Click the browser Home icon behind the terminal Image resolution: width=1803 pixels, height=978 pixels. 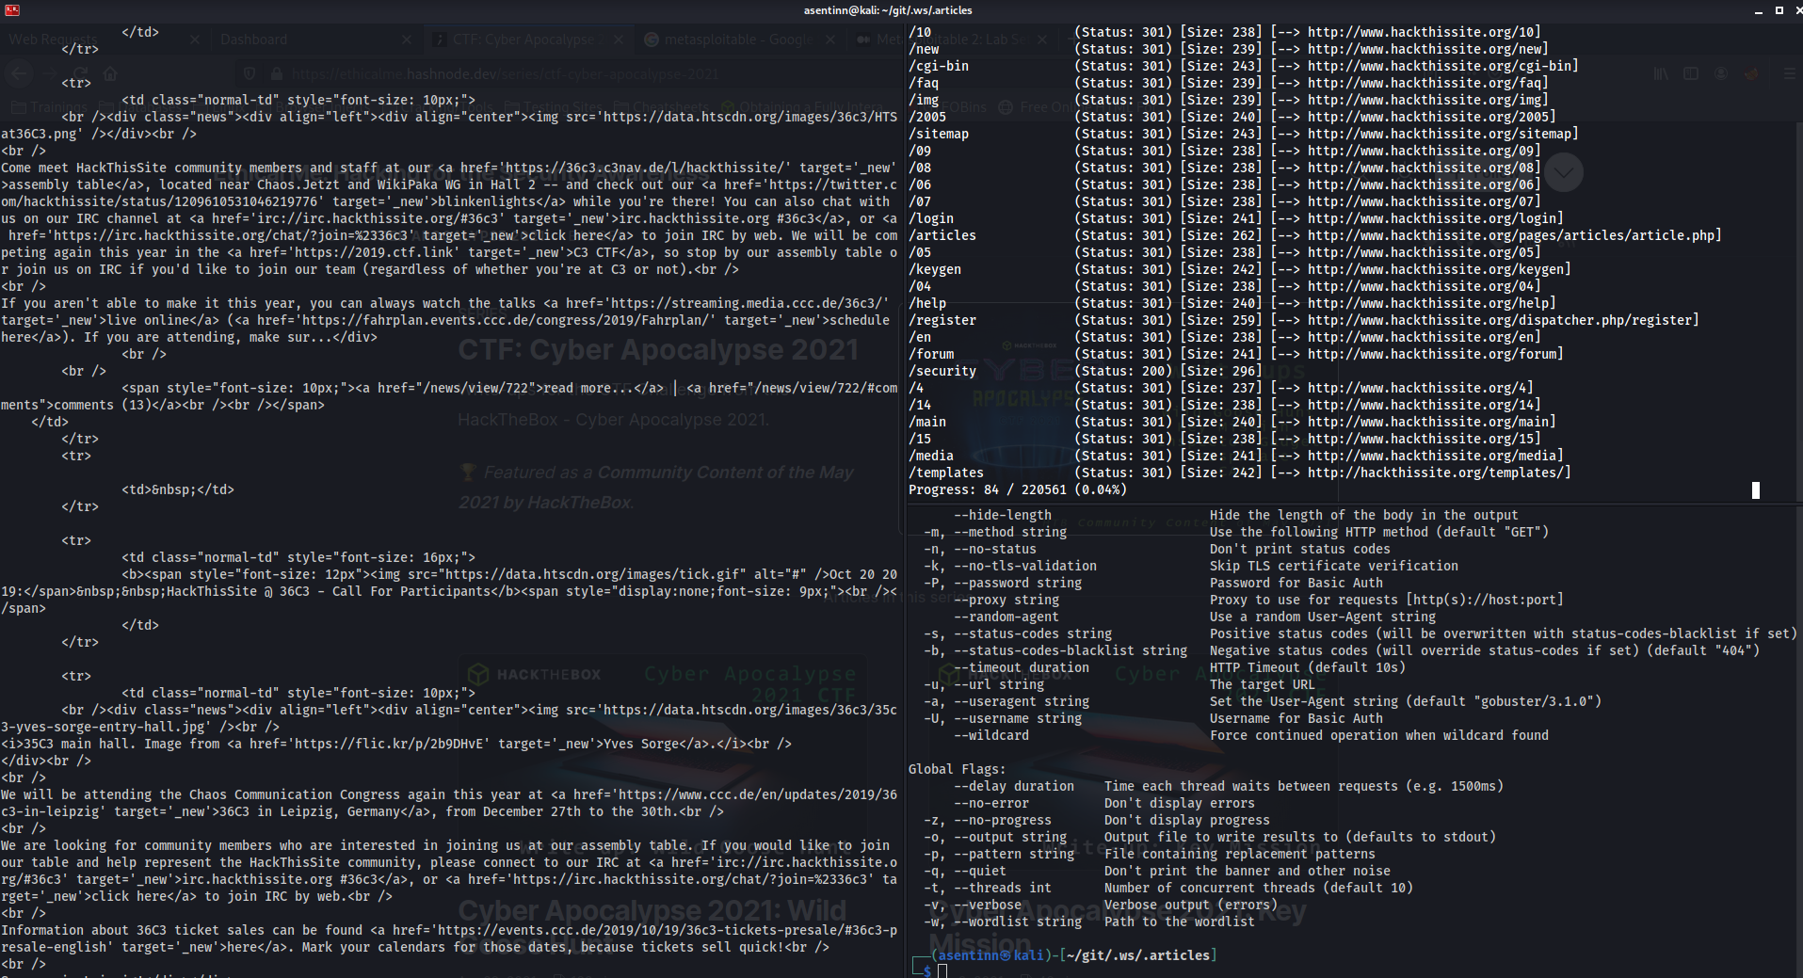pyautogui.click(x=110, y=73)
